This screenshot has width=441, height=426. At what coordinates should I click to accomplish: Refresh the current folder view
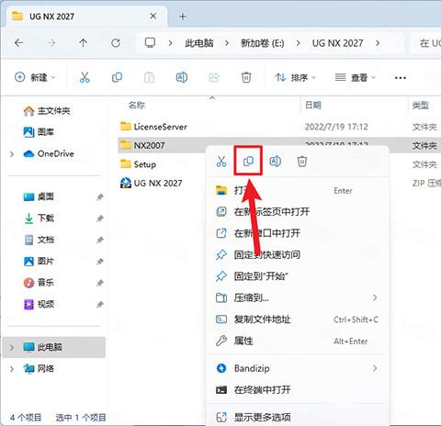[116, 43]
